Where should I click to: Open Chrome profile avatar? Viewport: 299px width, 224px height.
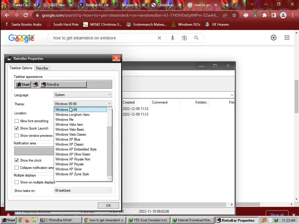click(x=283, y=15)
